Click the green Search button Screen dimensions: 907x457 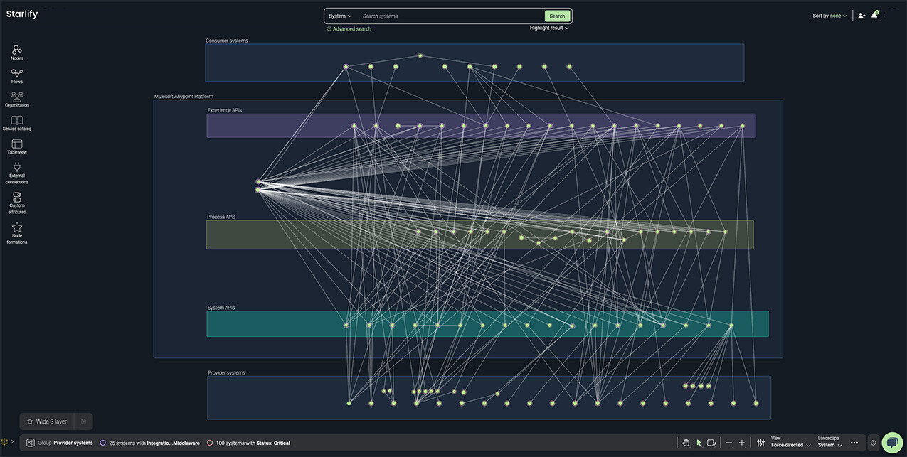click(557, 16)
